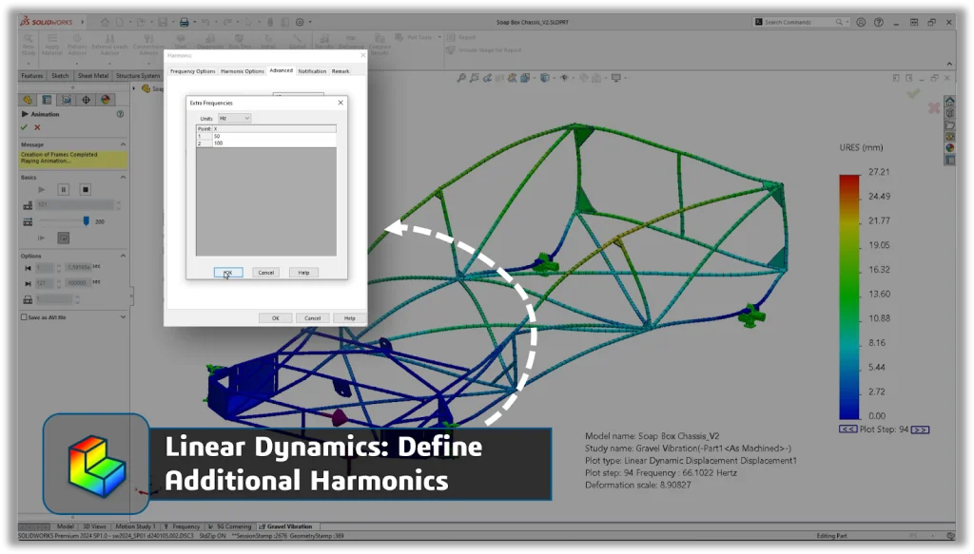Collapse the Basics section

click(x=123, y=177)
